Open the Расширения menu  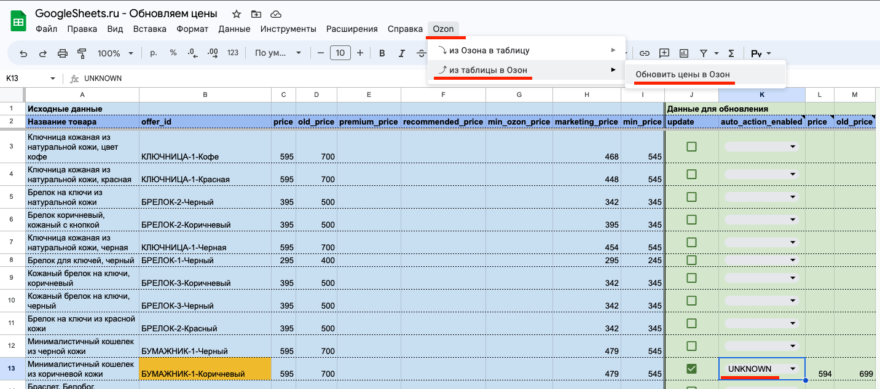[x=352, y=29]
